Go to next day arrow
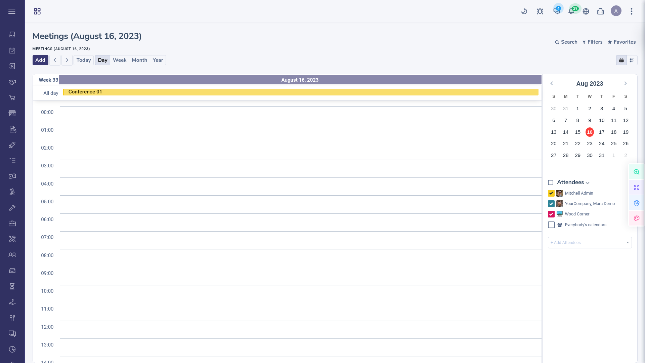Image resolution: width=645 pixels, height=363 pixels. (x=67, y=60)
